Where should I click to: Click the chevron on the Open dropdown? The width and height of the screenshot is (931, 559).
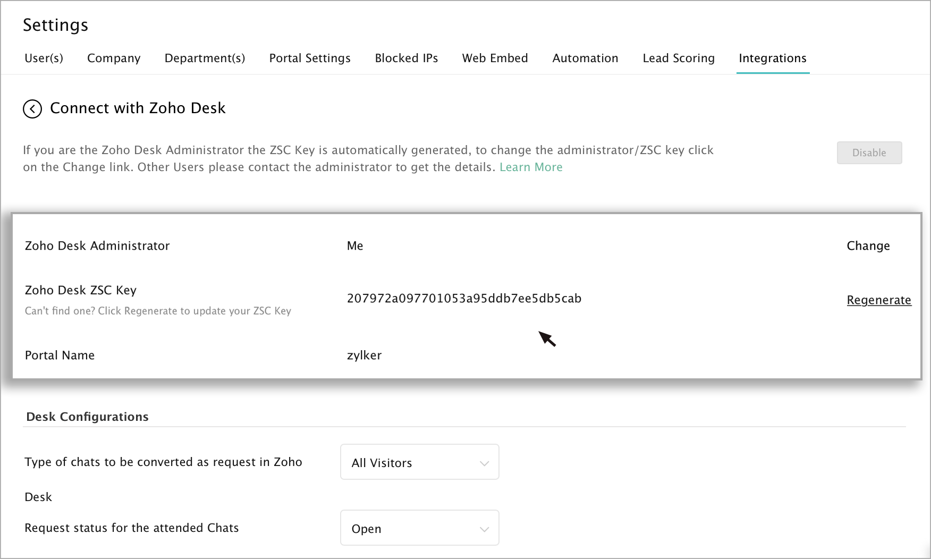484,529
